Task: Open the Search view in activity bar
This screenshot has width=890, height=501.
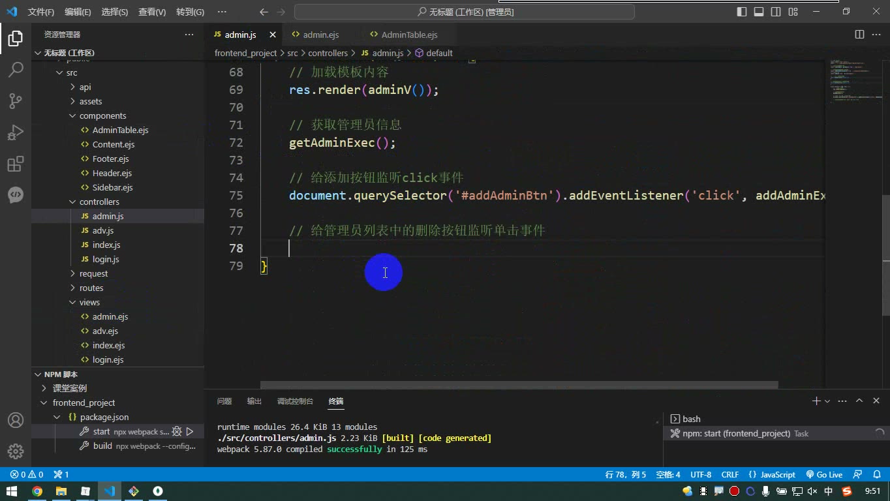Action: coord(16,69)
